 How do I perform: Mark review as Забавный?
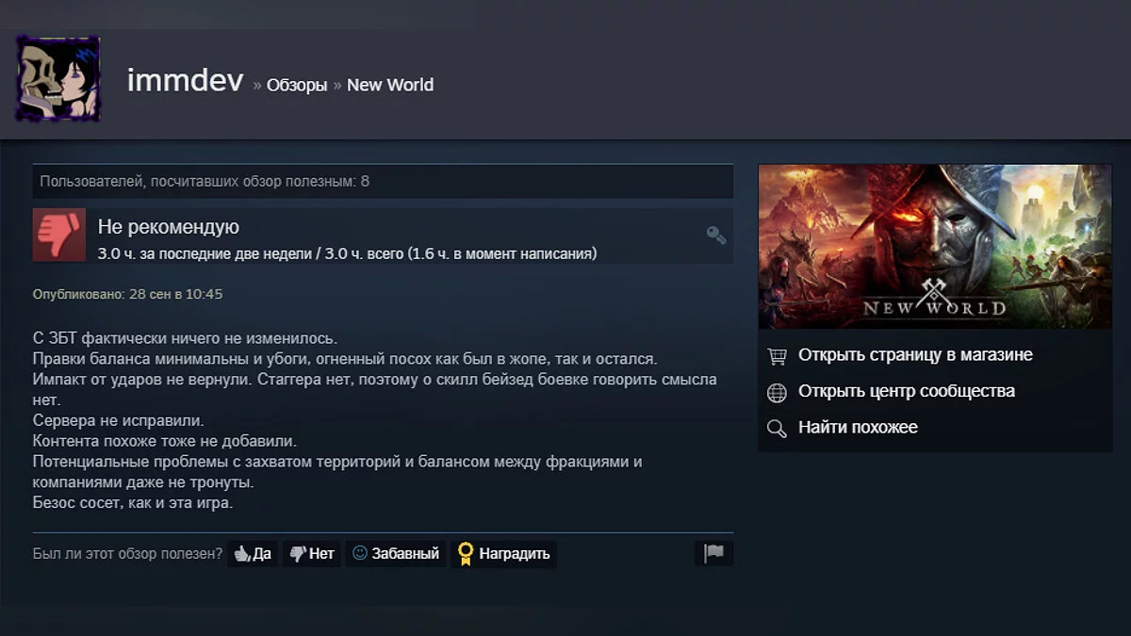pos(396,554)
